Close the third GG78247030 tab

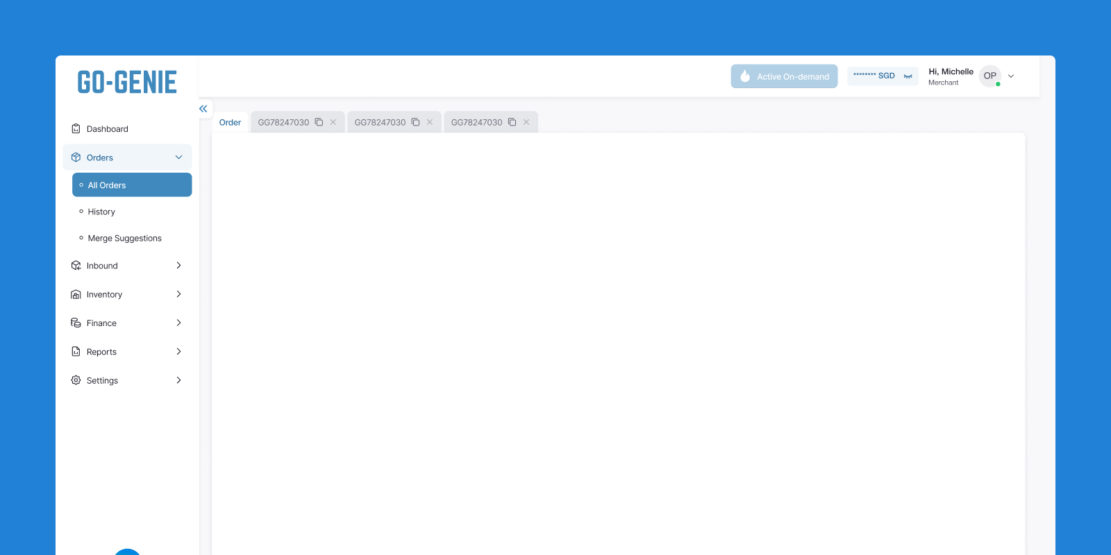526,122
